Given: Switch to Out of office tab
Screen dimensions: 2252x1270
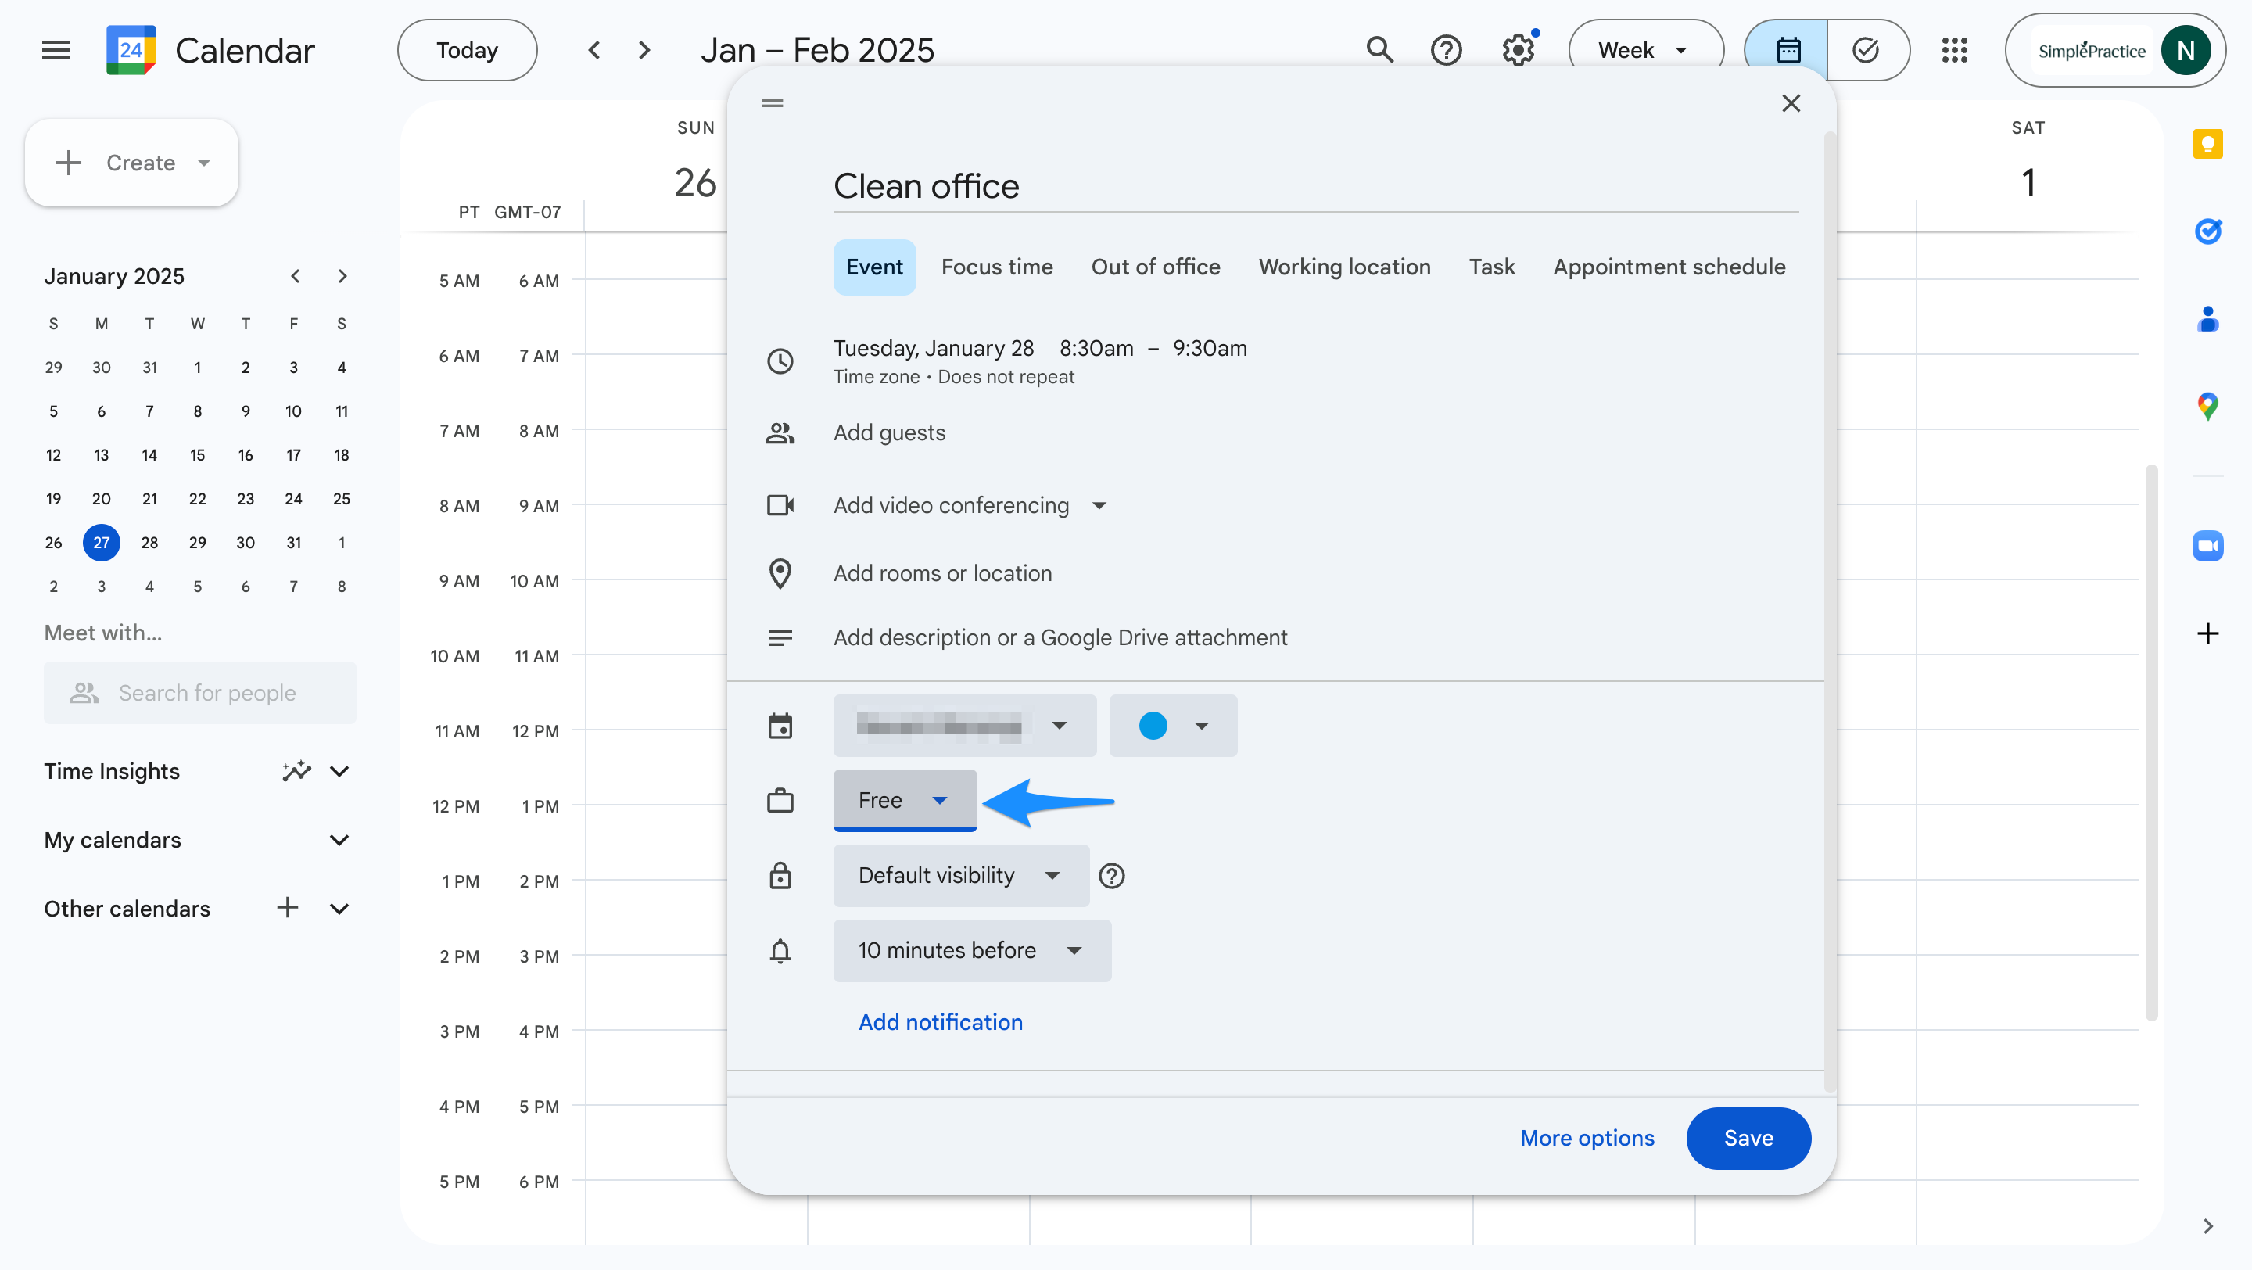Looking at the screenshot, I should tap(1155, 267).
